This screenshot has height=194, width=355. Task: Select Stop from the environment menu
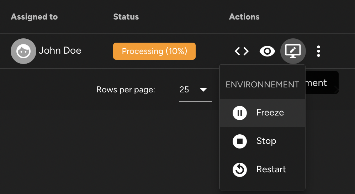pyautogui.click(x=263, y=141)
